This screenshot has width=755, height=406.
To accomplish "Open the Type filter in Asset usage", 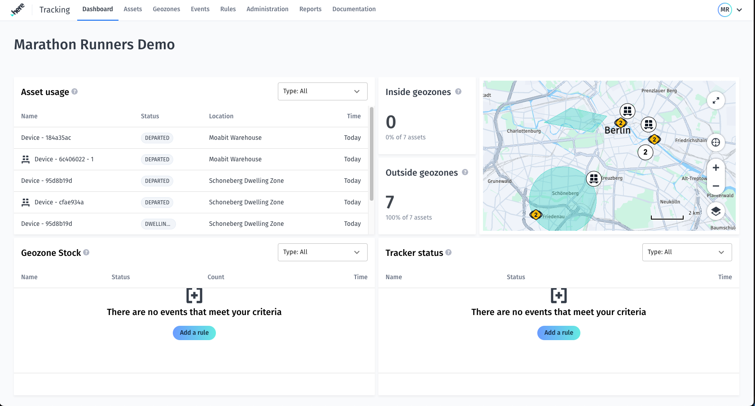I will point(322,91).
